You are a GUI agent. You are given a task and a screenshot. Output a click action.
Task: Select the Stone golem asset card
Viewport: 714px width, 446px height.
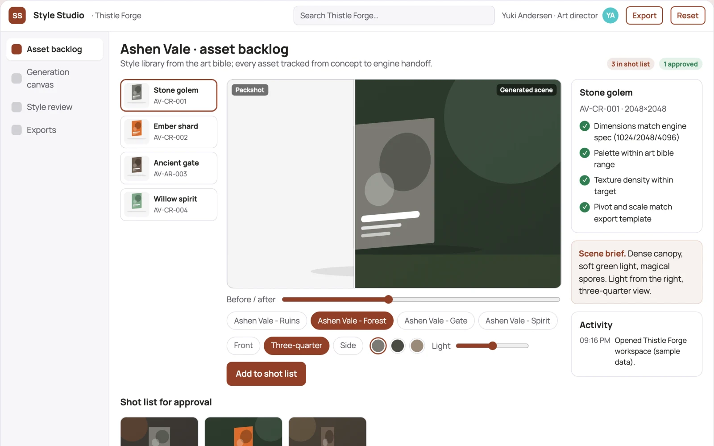(x=169, y=96)
